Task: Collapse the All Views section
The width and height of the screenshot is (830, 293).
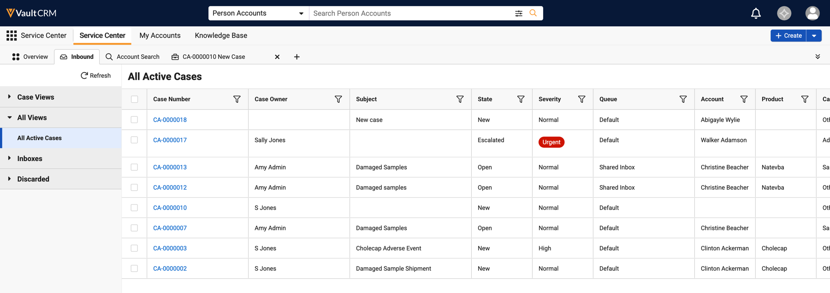Action: [x=60, y=117]
